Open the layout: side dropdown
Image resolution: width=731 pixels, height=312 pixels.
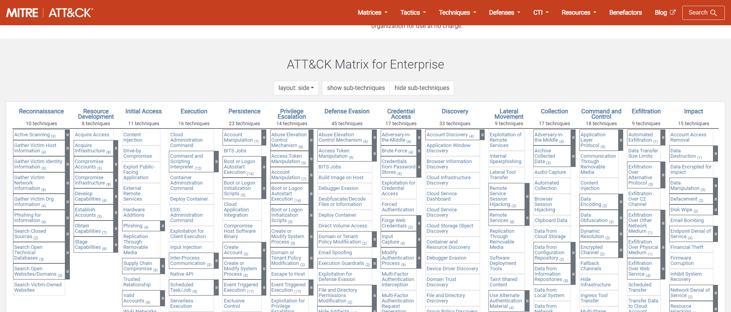[x=296, y=88]
